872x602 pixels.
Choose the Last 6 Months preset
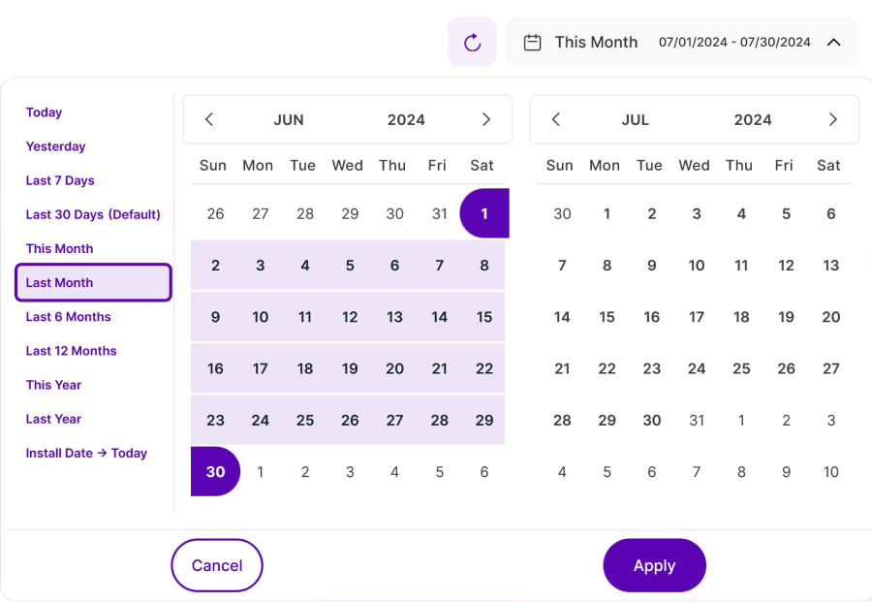coord(68,317)
